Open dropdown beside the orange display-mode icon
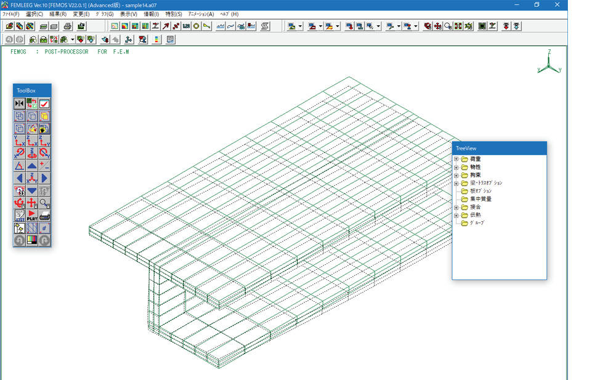The image size is (616, 380). tap(338, 26)
